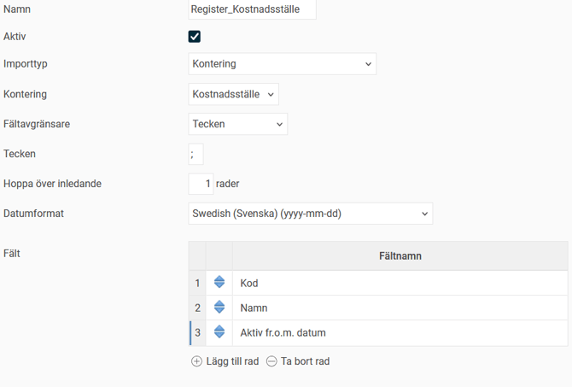
Task: Click the Namn input with Register_Kostnadsställe
Action: 252,9
